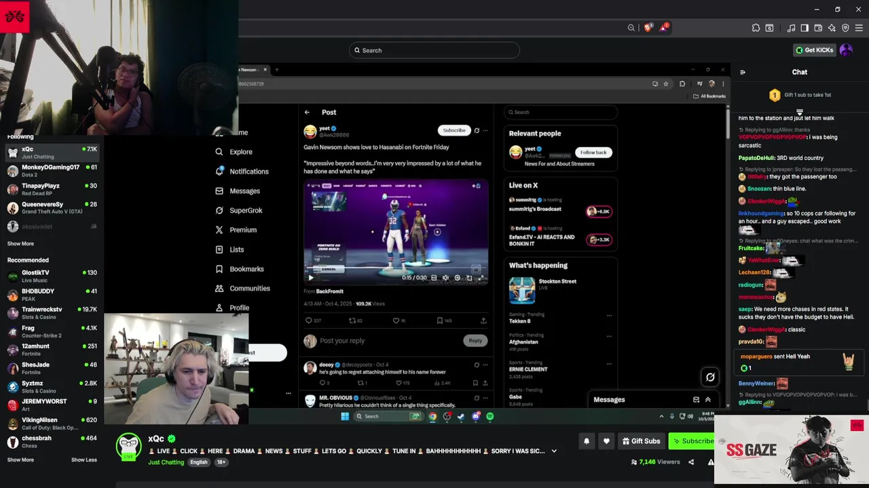
Task: Open the Just Chatting category link
Action: 166,462
